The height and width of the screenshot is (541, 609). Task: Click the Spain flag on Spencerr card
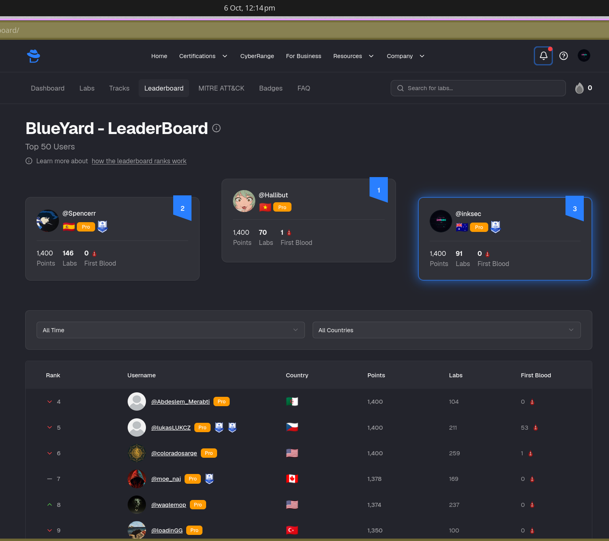pos(69,227)
